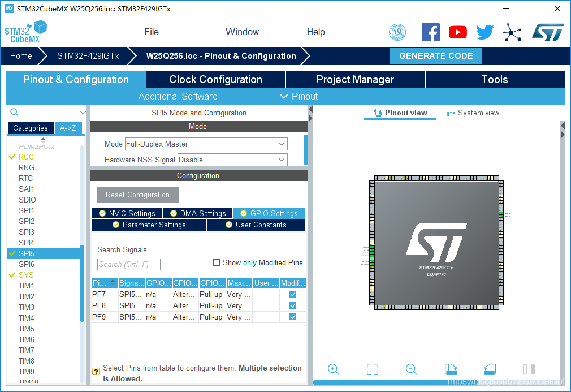
Task: Click the ST community network icon
Action: (512, 32)
